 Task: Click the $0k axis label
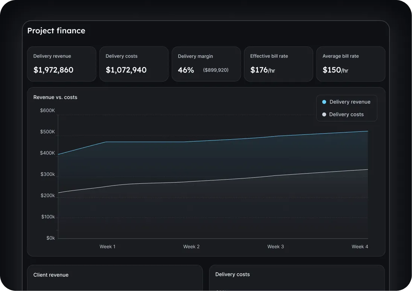pos(51,238)
